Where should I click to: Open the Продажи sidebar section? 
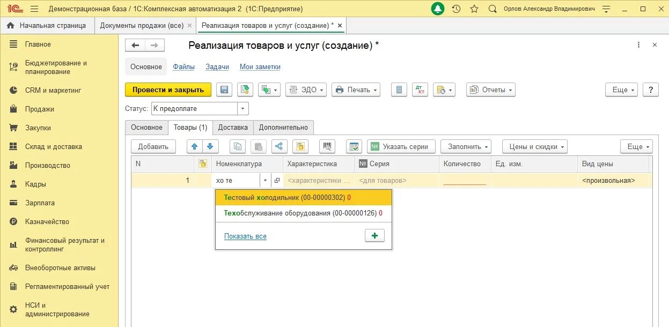[x=59, y=109]
